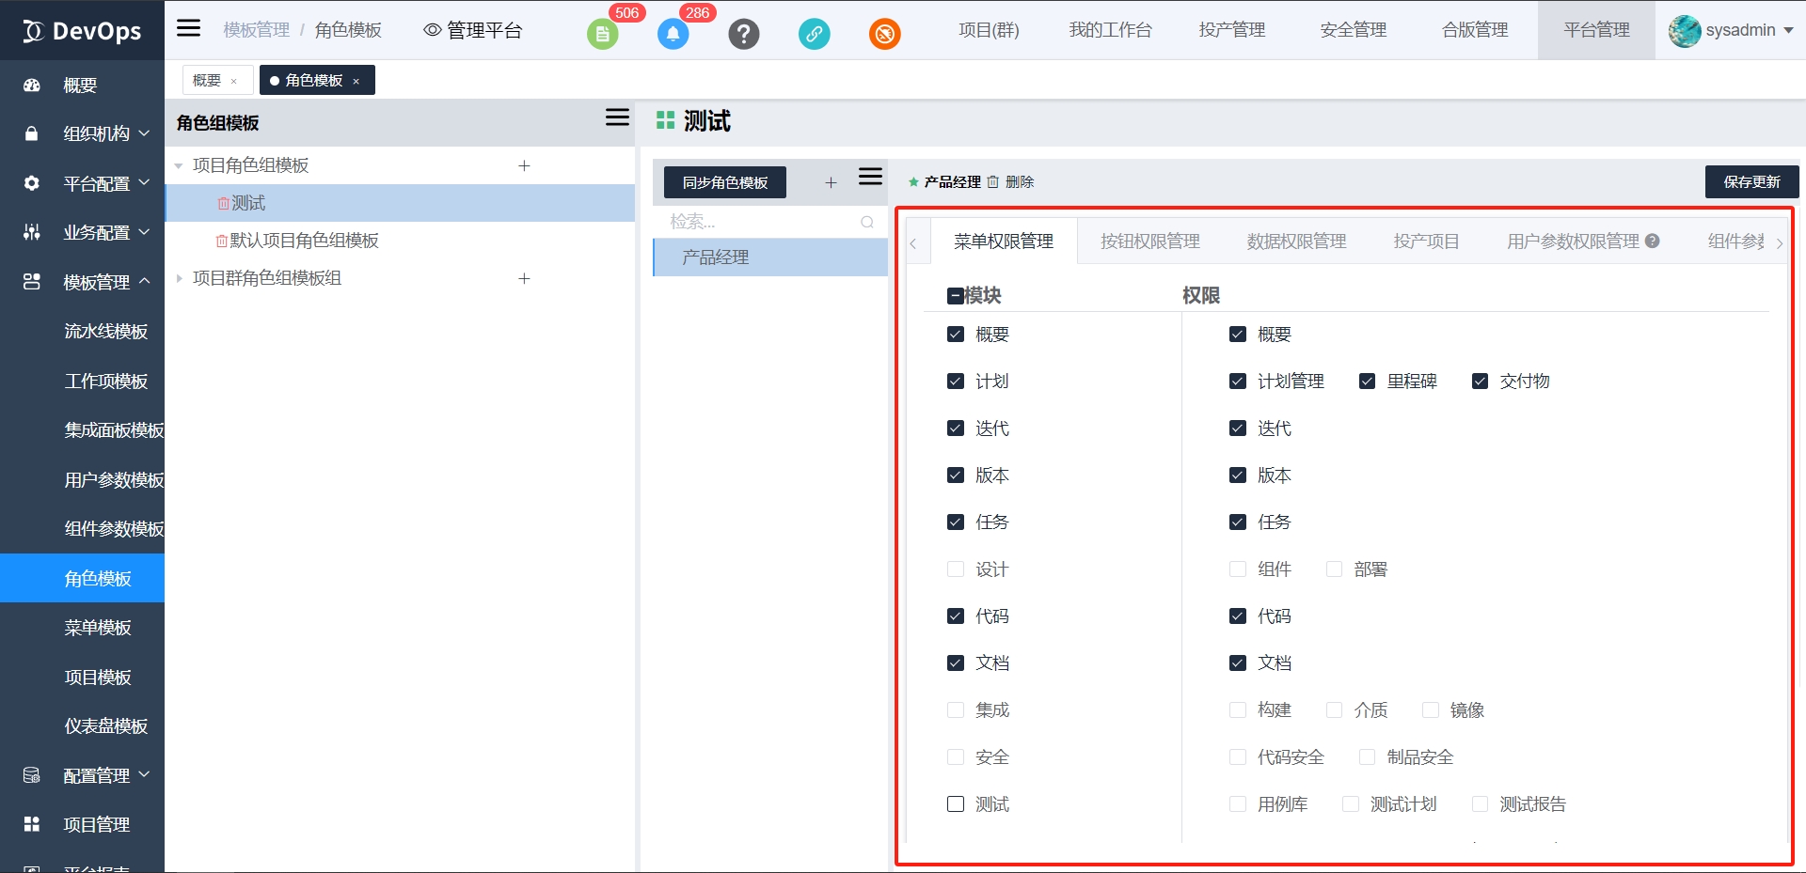This screenshot has height=873, width=1806.
Task: Click the 检索 search input field
Action: (762, 222)
